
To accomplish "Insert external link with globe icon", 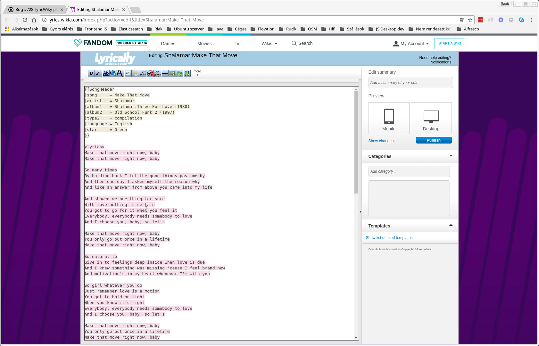I will (x=113, y=73).
